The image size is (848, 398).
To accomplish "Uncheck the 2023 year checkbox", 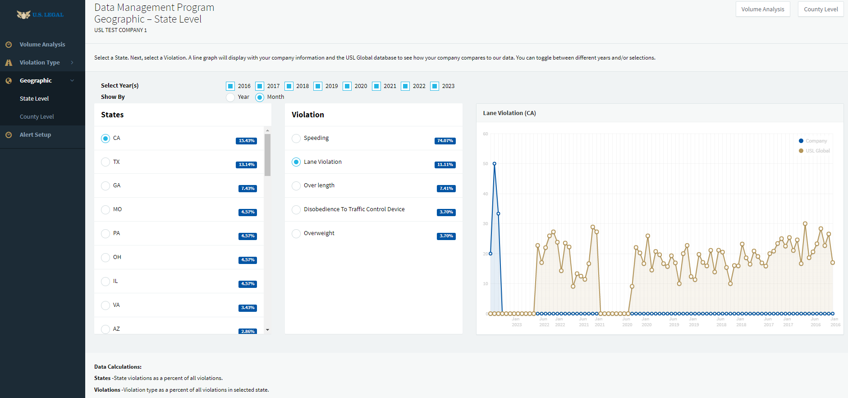I will (x=435, y=86).
